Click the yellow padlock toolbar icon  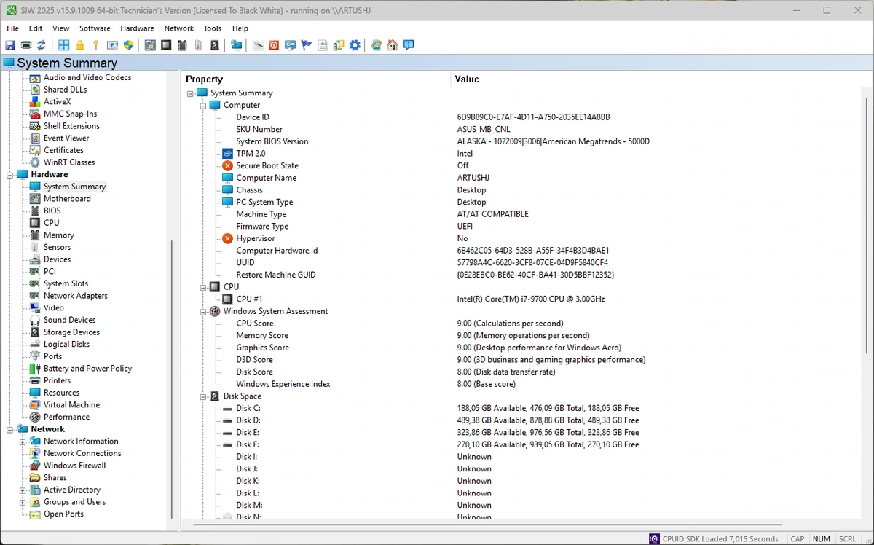pyautogui.click(x=80, y=45)
